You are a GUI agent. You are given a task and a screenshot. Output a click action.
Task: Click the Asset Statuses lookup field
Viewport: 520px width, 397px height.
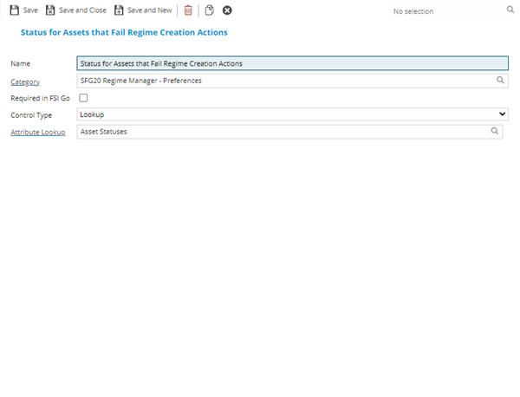(x=282, y=132)
